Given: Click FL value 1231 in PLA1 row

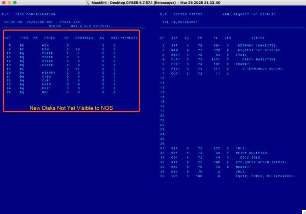Looking at the screenshot, I should [x=216, y=60].
